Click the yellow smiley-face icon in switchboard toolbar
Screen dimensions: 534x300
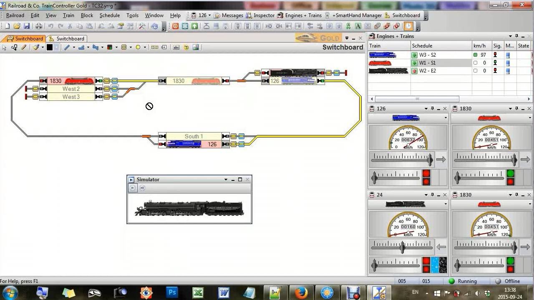coord(186,47)
